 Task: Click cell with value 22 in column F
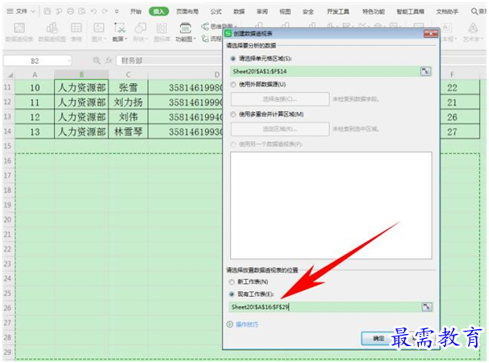click(460, 88)
